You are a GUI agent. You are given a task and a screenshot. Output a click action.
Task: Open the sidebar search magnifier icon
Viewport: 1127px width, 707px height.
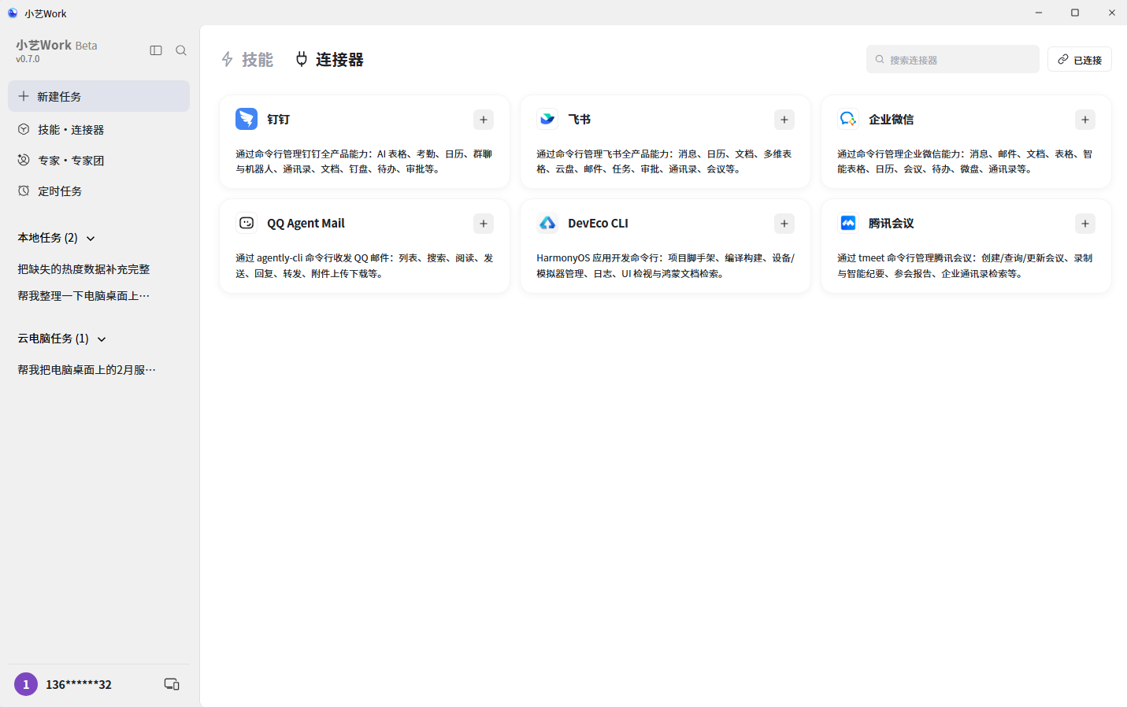tap(181, 50)
